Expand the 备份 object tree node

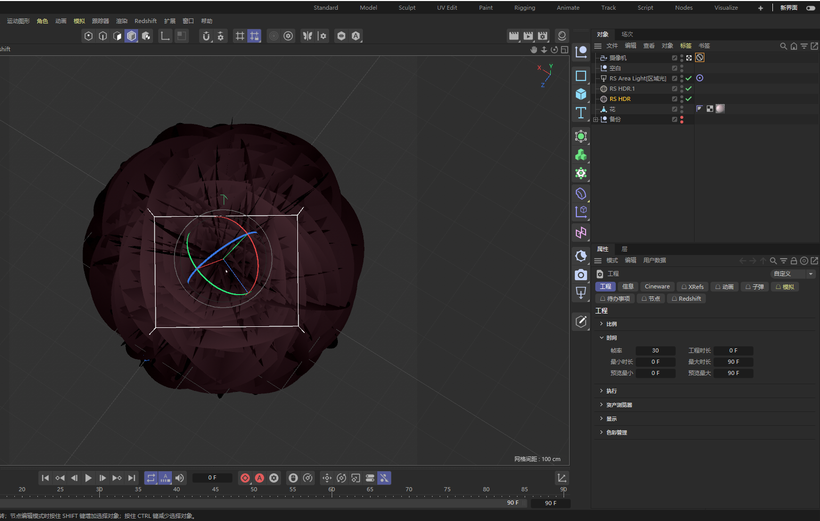click(x=596, y=119)
